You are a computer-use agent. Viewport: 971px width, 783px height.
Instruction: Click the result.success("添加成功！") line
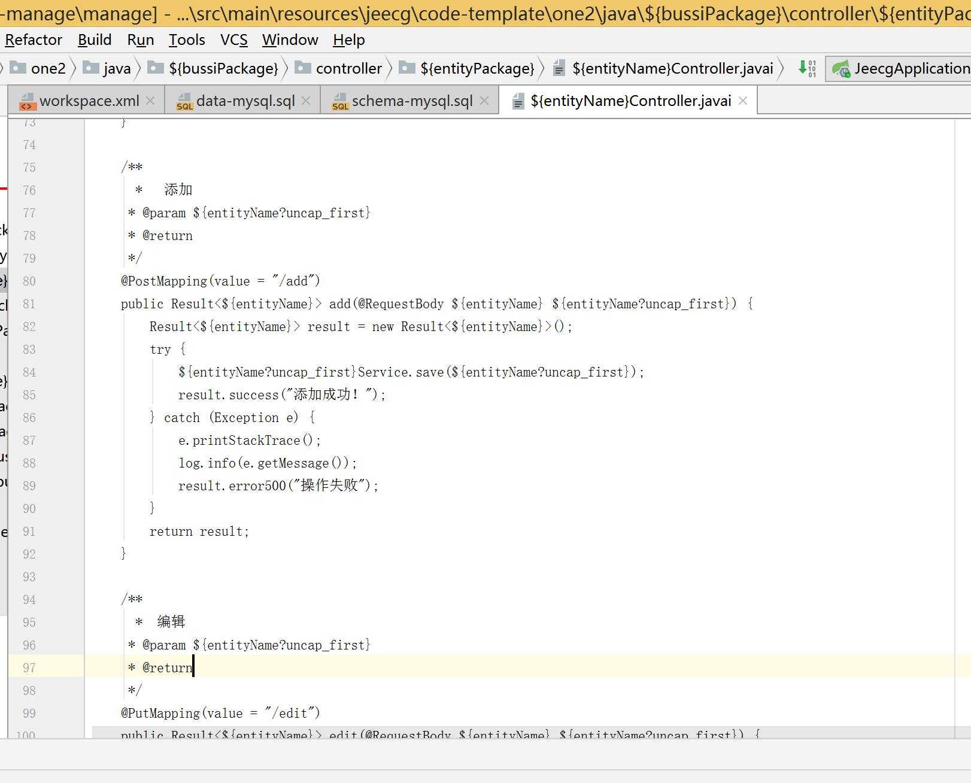tap(282, 394)
